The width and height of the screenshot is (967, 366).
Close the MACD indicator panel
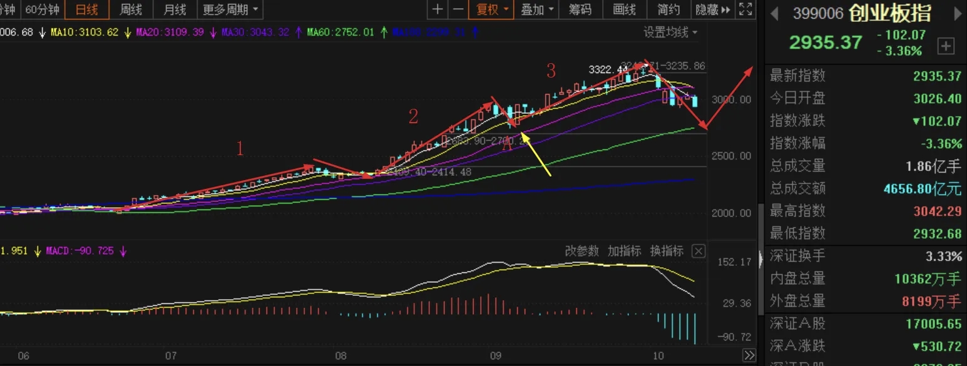click(x=698, y=252)
